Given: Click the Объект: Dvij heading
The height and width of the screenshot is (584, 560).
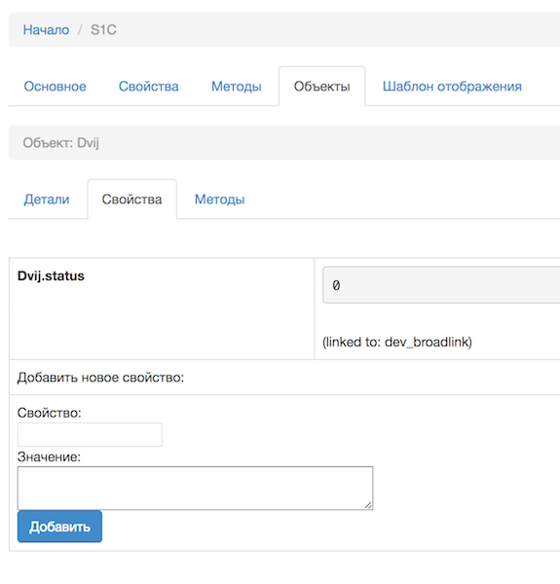Looking at the screenshot, I should 61,143.
